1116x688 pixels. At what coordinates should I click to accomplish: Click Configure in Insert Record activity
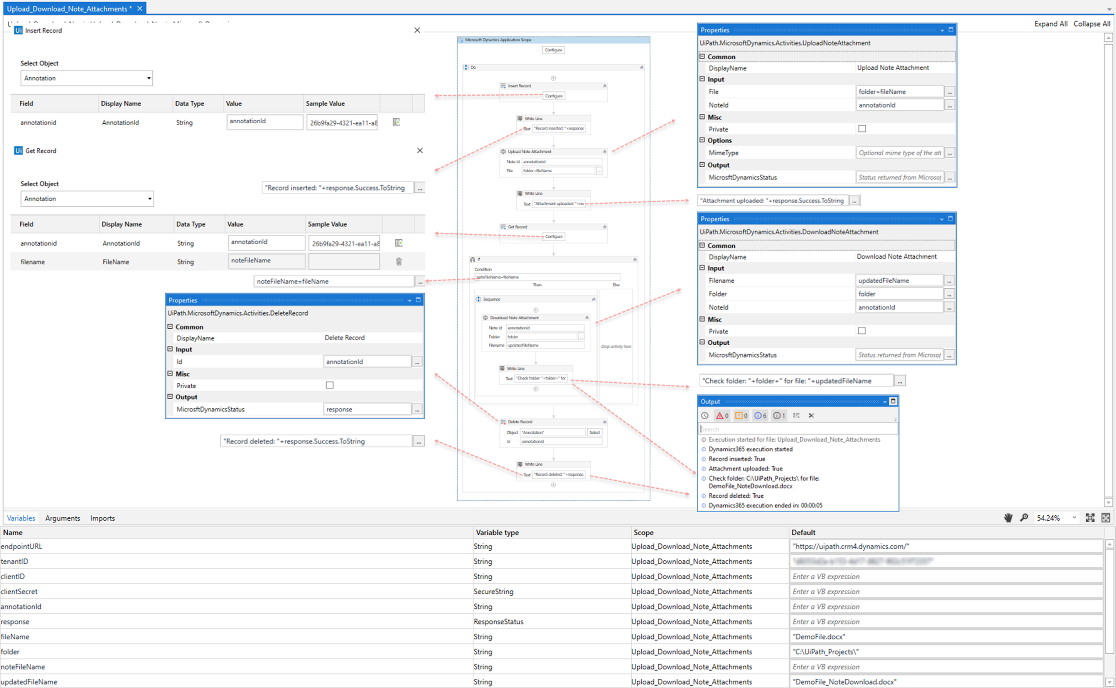coord(554,96)
